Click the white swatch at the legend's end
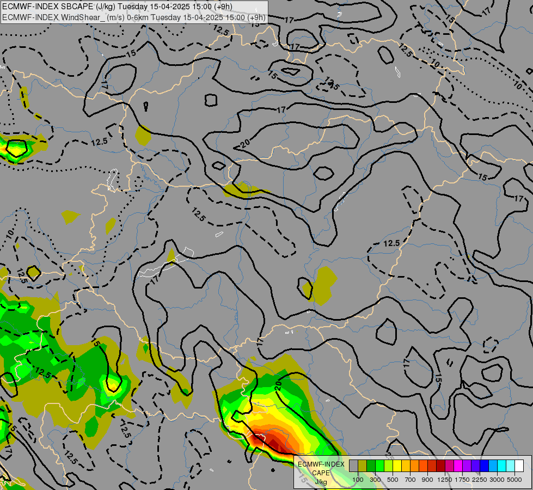 tap(519, 465)
